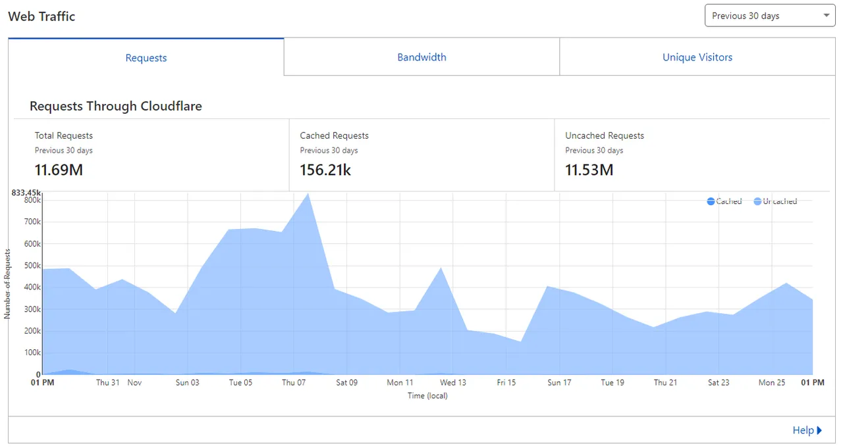Click the Sat 09 label on time axis
This screenshot has width=843, height=448.
coord(346,383)
